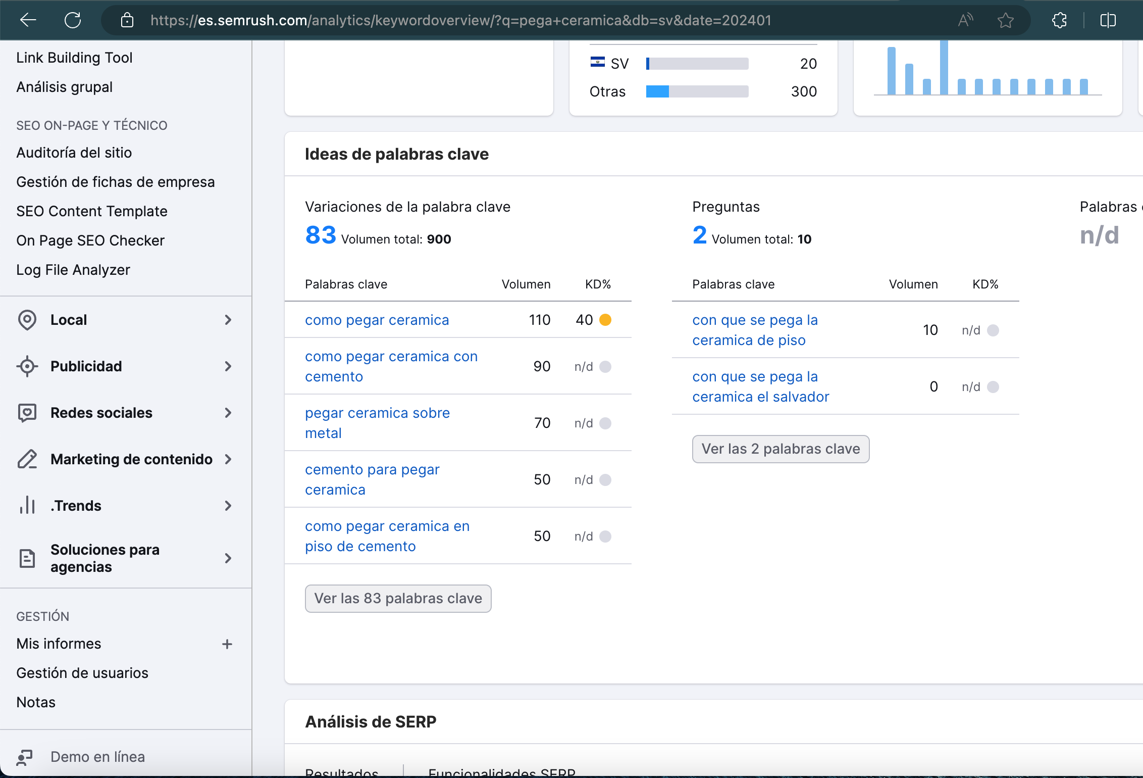
Task: Open the split screen icon
Action: point(1108,20)
